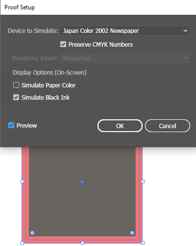This screenshot has width=196, height=246.
Task: Click the right-middle selection handle
Action: pos(143,181)
